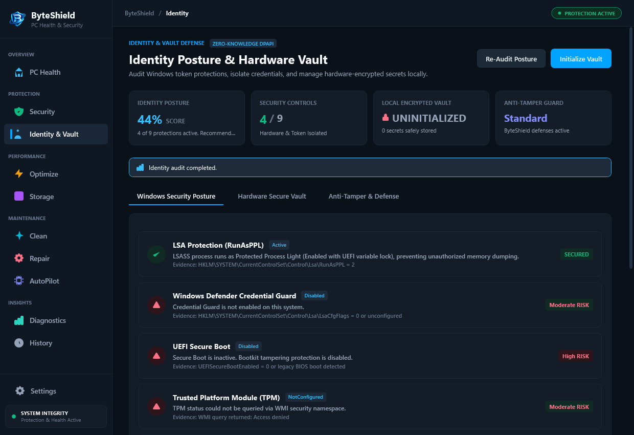
Task: Click Moderate RISK badge for Credential Guard
Action: pos(569,305)
